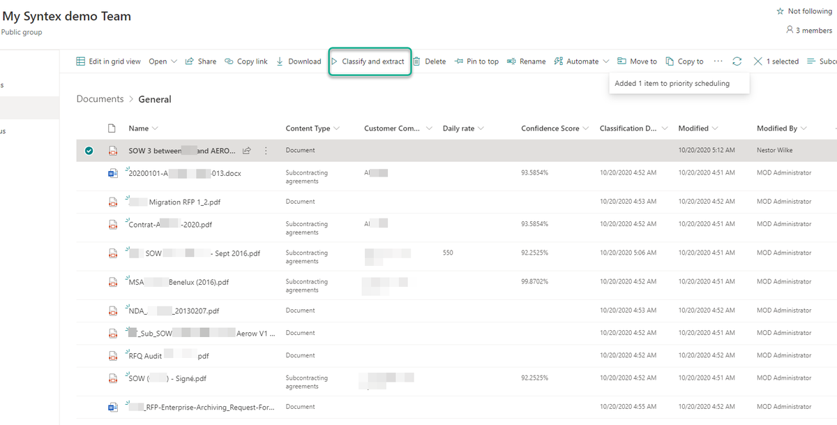Click Move to command

coord(637,61)
